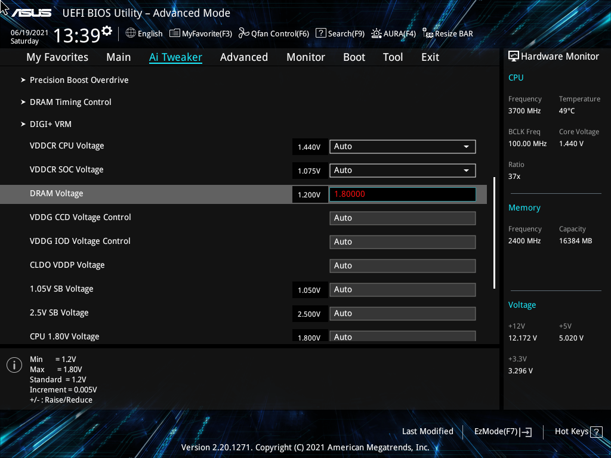Open AURA lighting settings
The height and width of the screenshot is (458, 611).
point(393,33)
